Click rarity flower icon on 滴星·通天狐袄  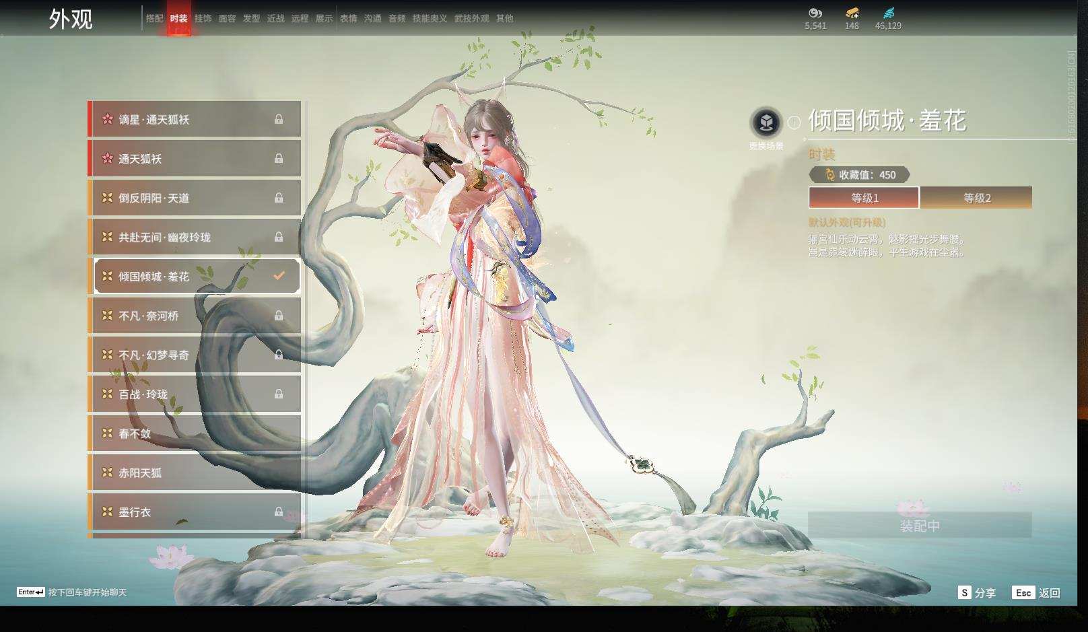coord(107,119)
